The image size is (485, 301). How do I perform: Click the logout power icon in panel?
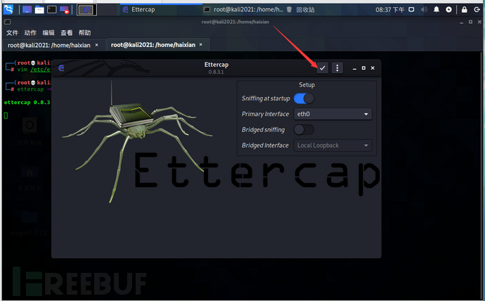pos(477,10)
